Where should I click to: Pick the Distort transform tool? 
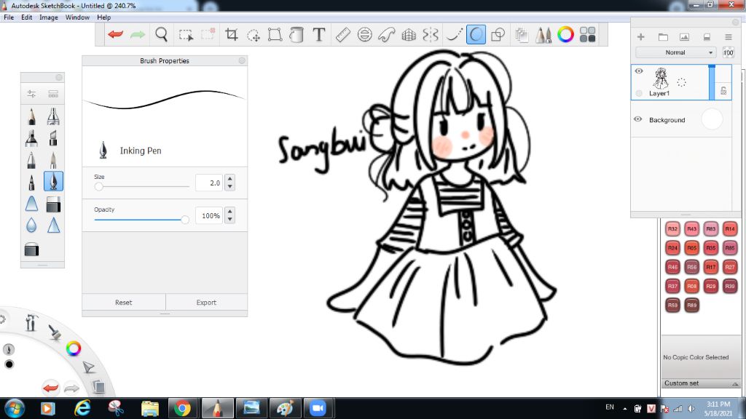pyautogui.click(x=275, y=35)
